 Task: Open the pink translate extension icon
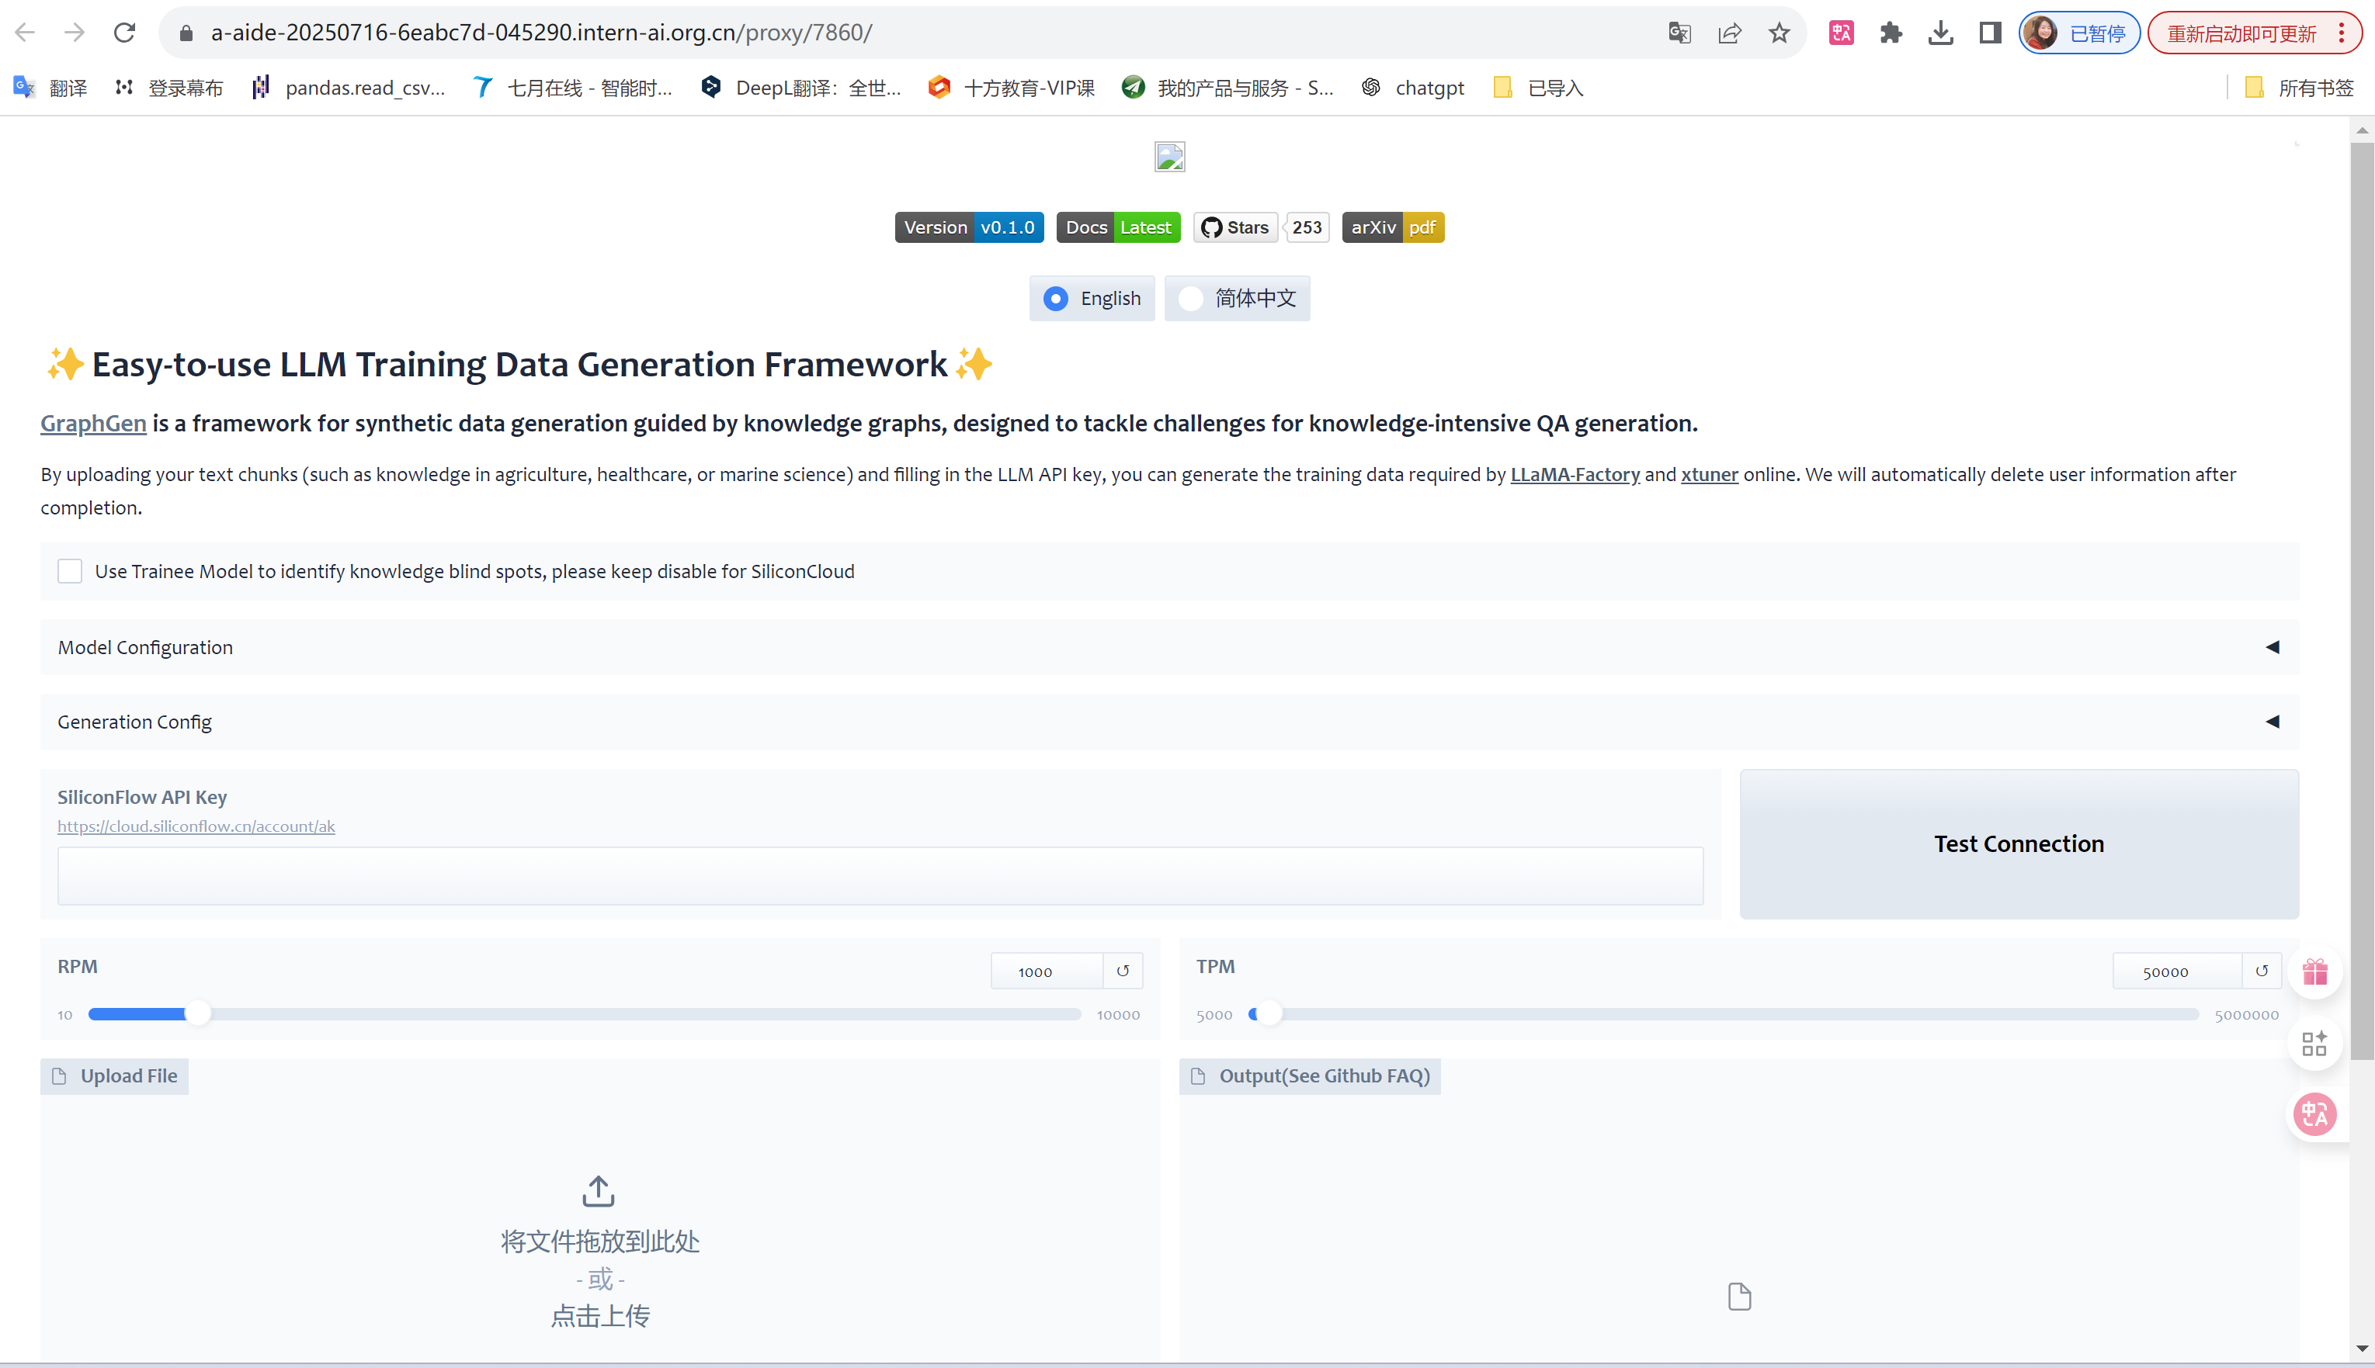[1841, 33]
